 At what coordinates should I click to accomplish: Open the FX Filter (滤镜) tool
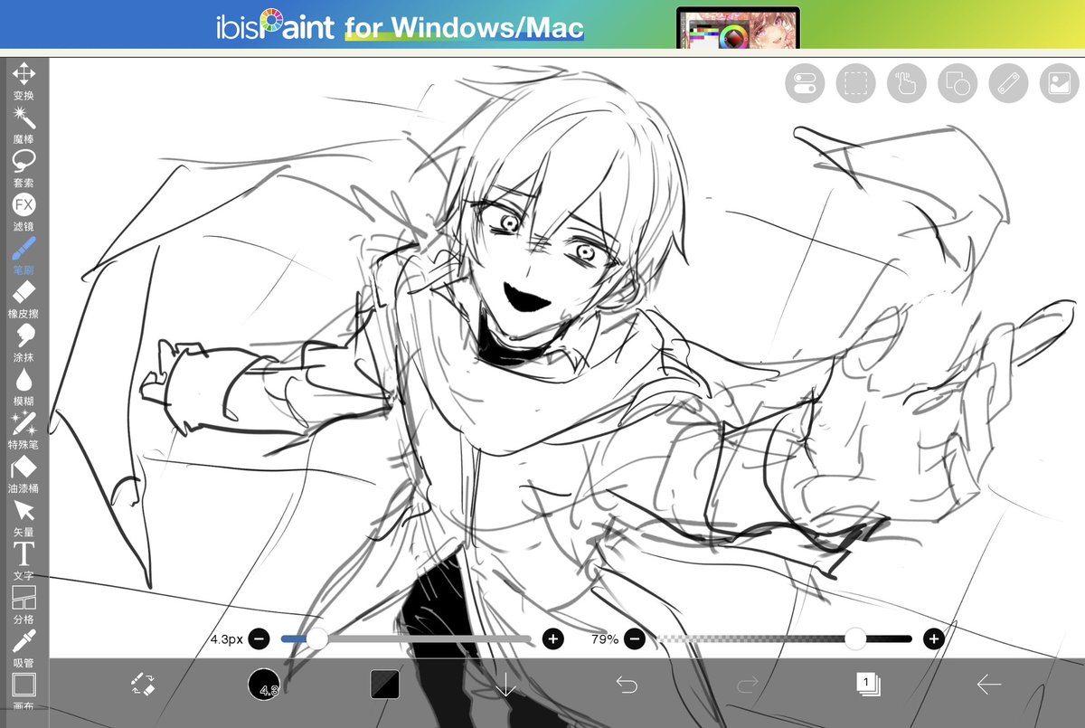24,211
